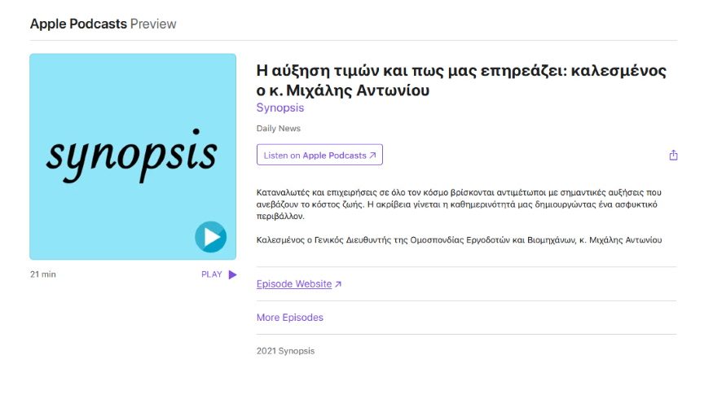This screenshot has height=399, width=713.
Task: Click the synopsis podcast artwork
Action: (133, 157)
